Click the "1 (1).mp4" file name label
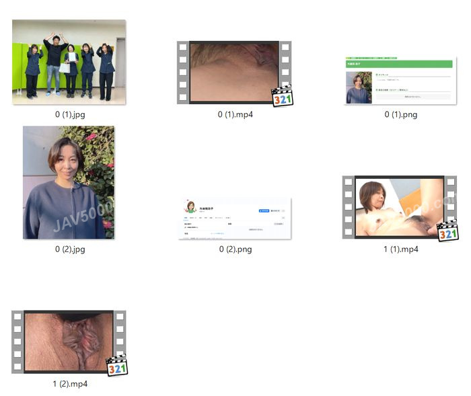Viewport: 471px width, 396px height. click(x=400, y=249)
